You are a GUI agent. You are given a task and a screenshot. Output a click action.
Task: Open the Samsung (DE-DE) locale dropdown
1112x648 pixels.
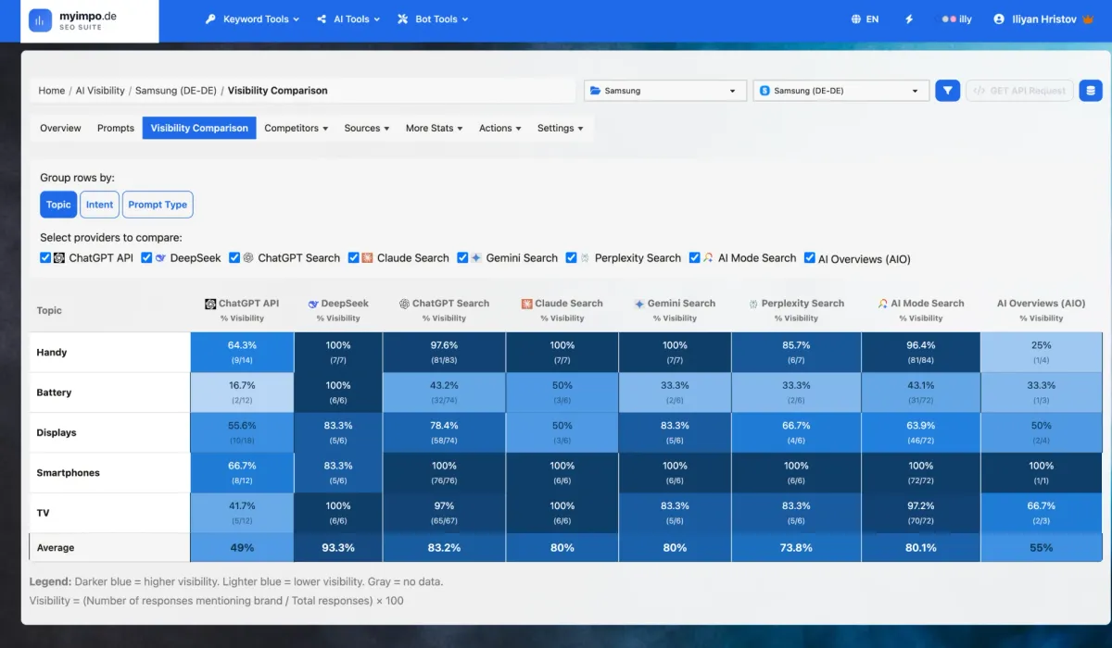click(x=840, y=91)
